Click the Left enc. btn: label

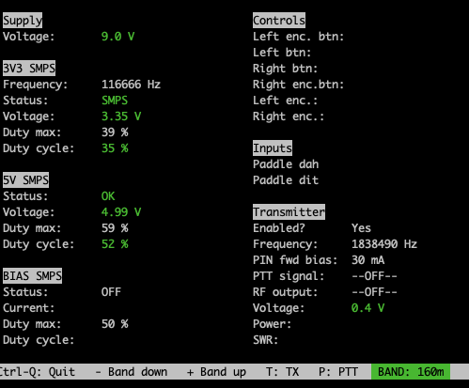coord(299,37)
